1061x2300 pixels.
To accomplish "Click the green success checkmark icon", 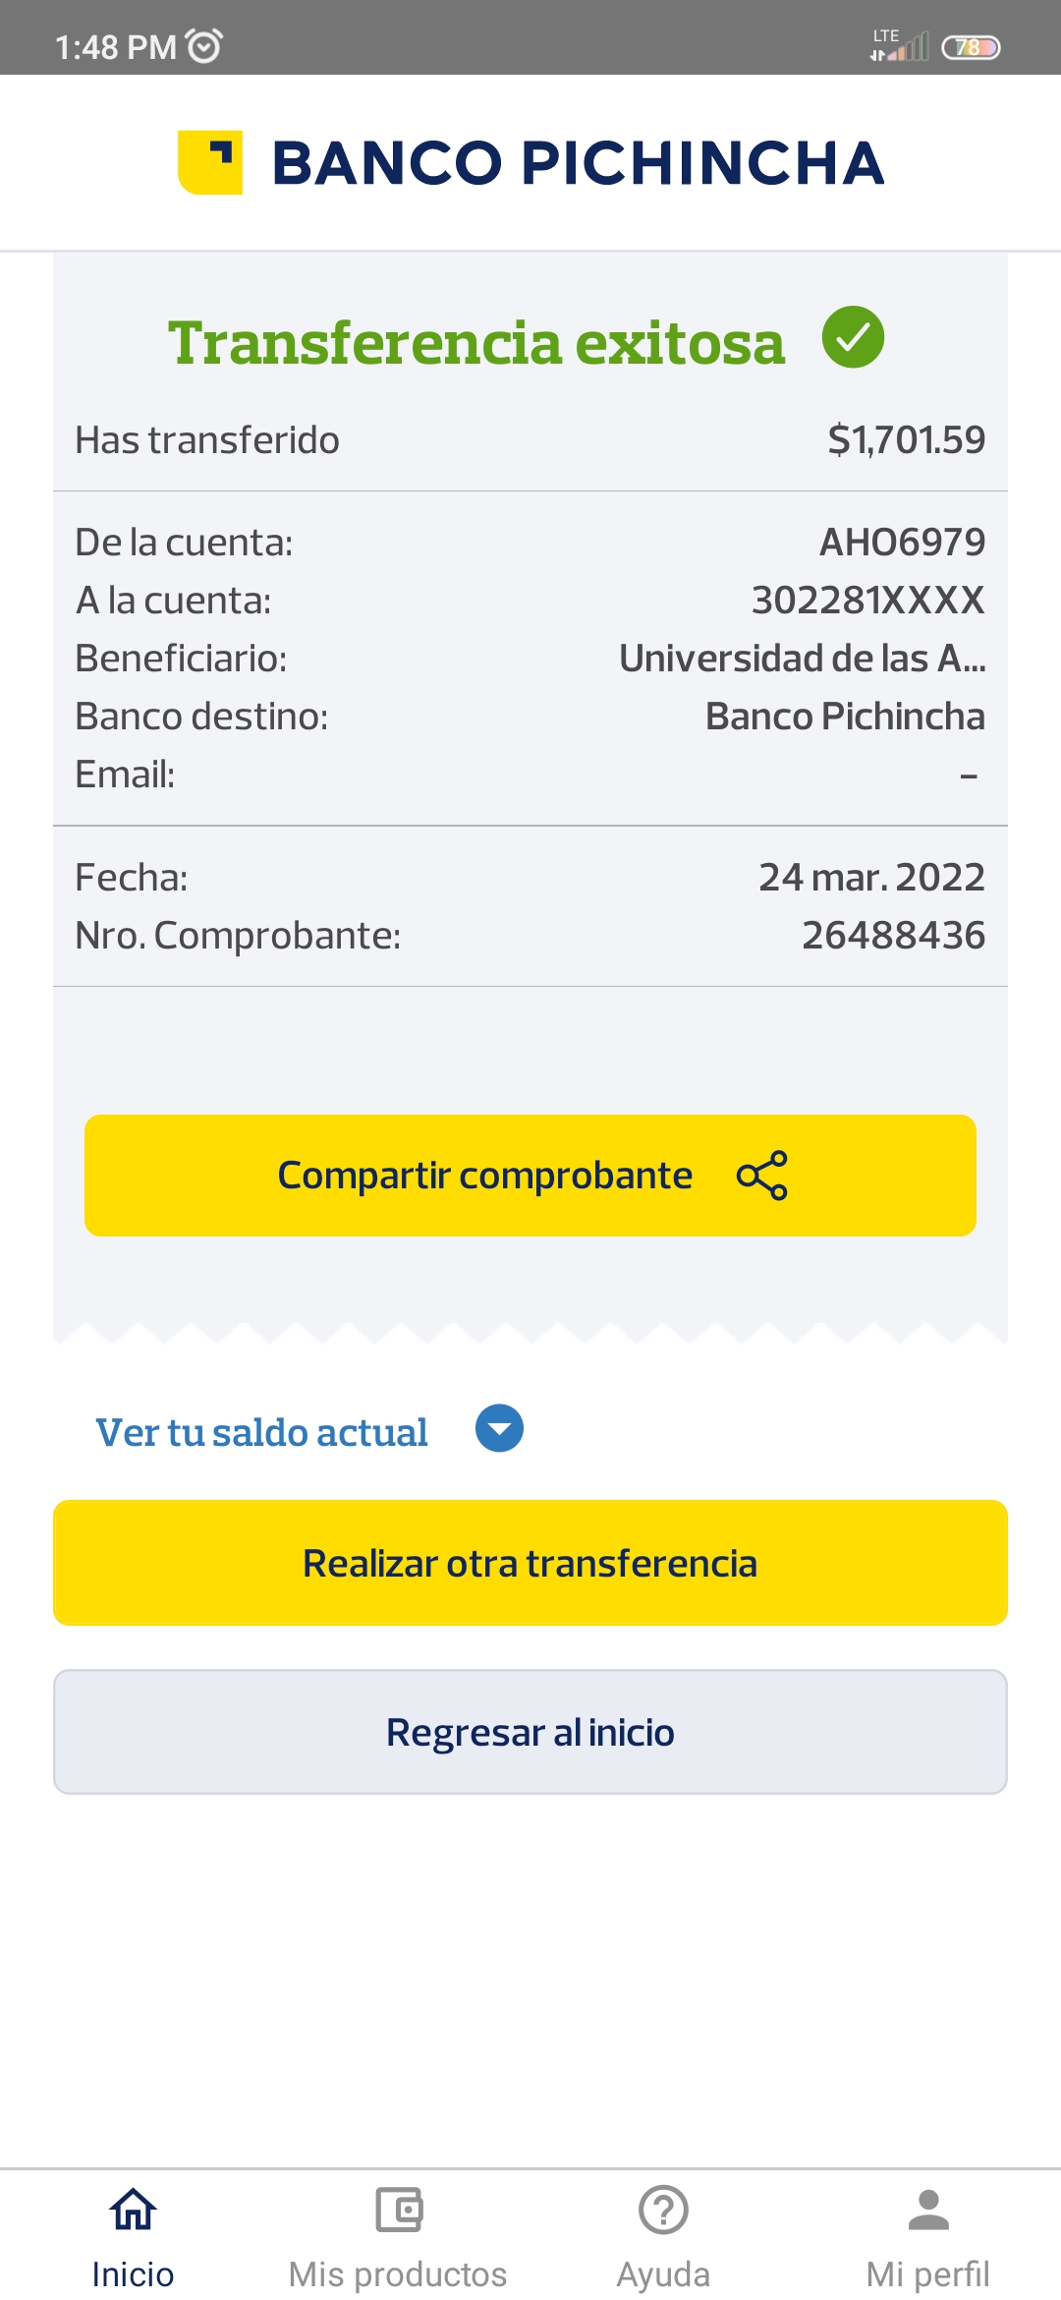I will pyautogui.click(x=853, y=337).
